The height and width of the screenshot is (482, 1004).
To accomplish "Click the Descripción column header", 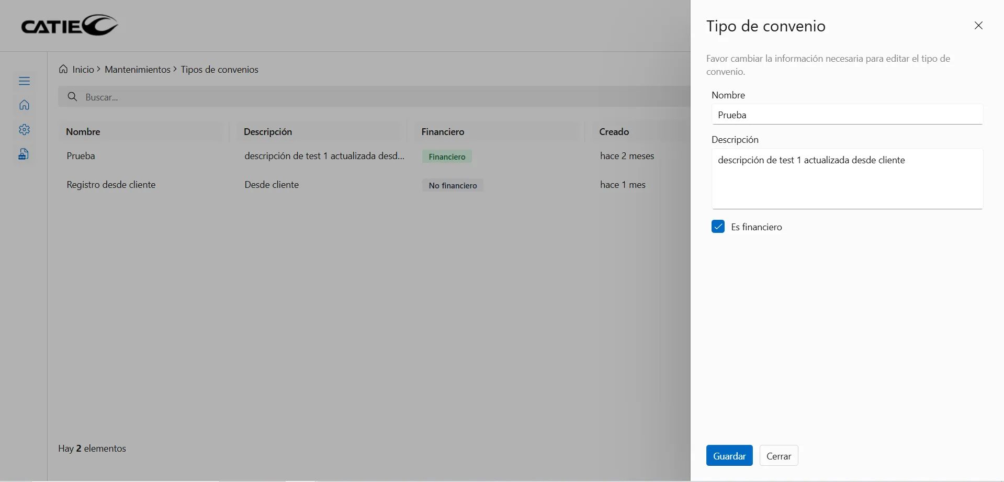I will click(x=268, y=132).
